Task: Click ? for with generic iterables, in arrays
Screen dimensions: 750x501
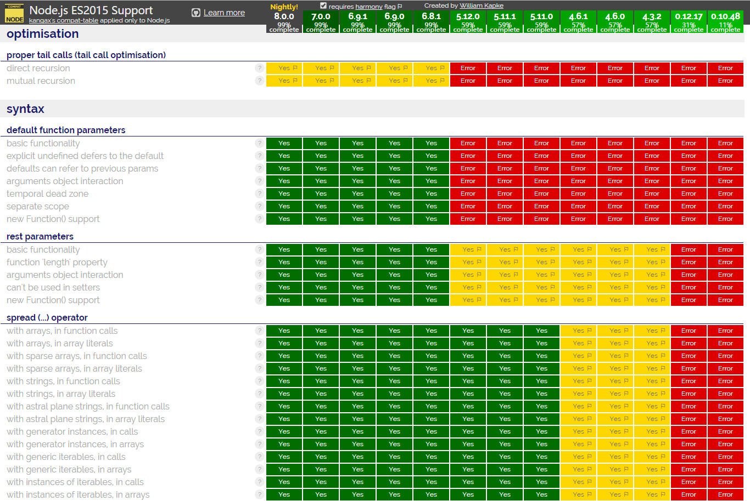Action: (259, 469)
